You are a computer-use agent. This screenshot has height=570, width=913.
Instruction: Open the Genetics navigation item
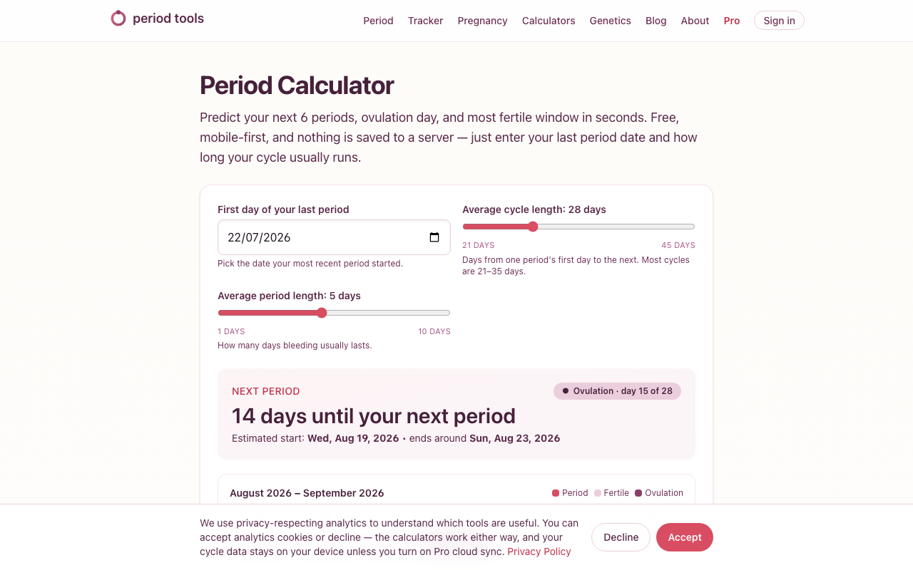point(611,21)
